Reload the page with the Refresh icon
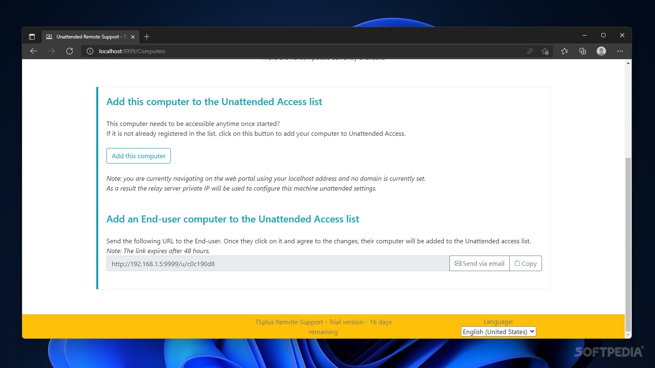655x368 pixels. tap(70, 51)
